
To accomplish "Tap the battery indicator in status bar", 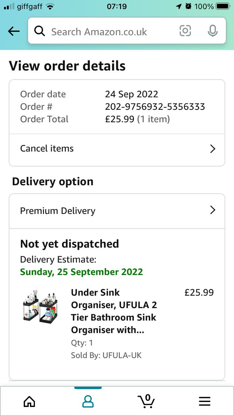I will tap(223, 6).
